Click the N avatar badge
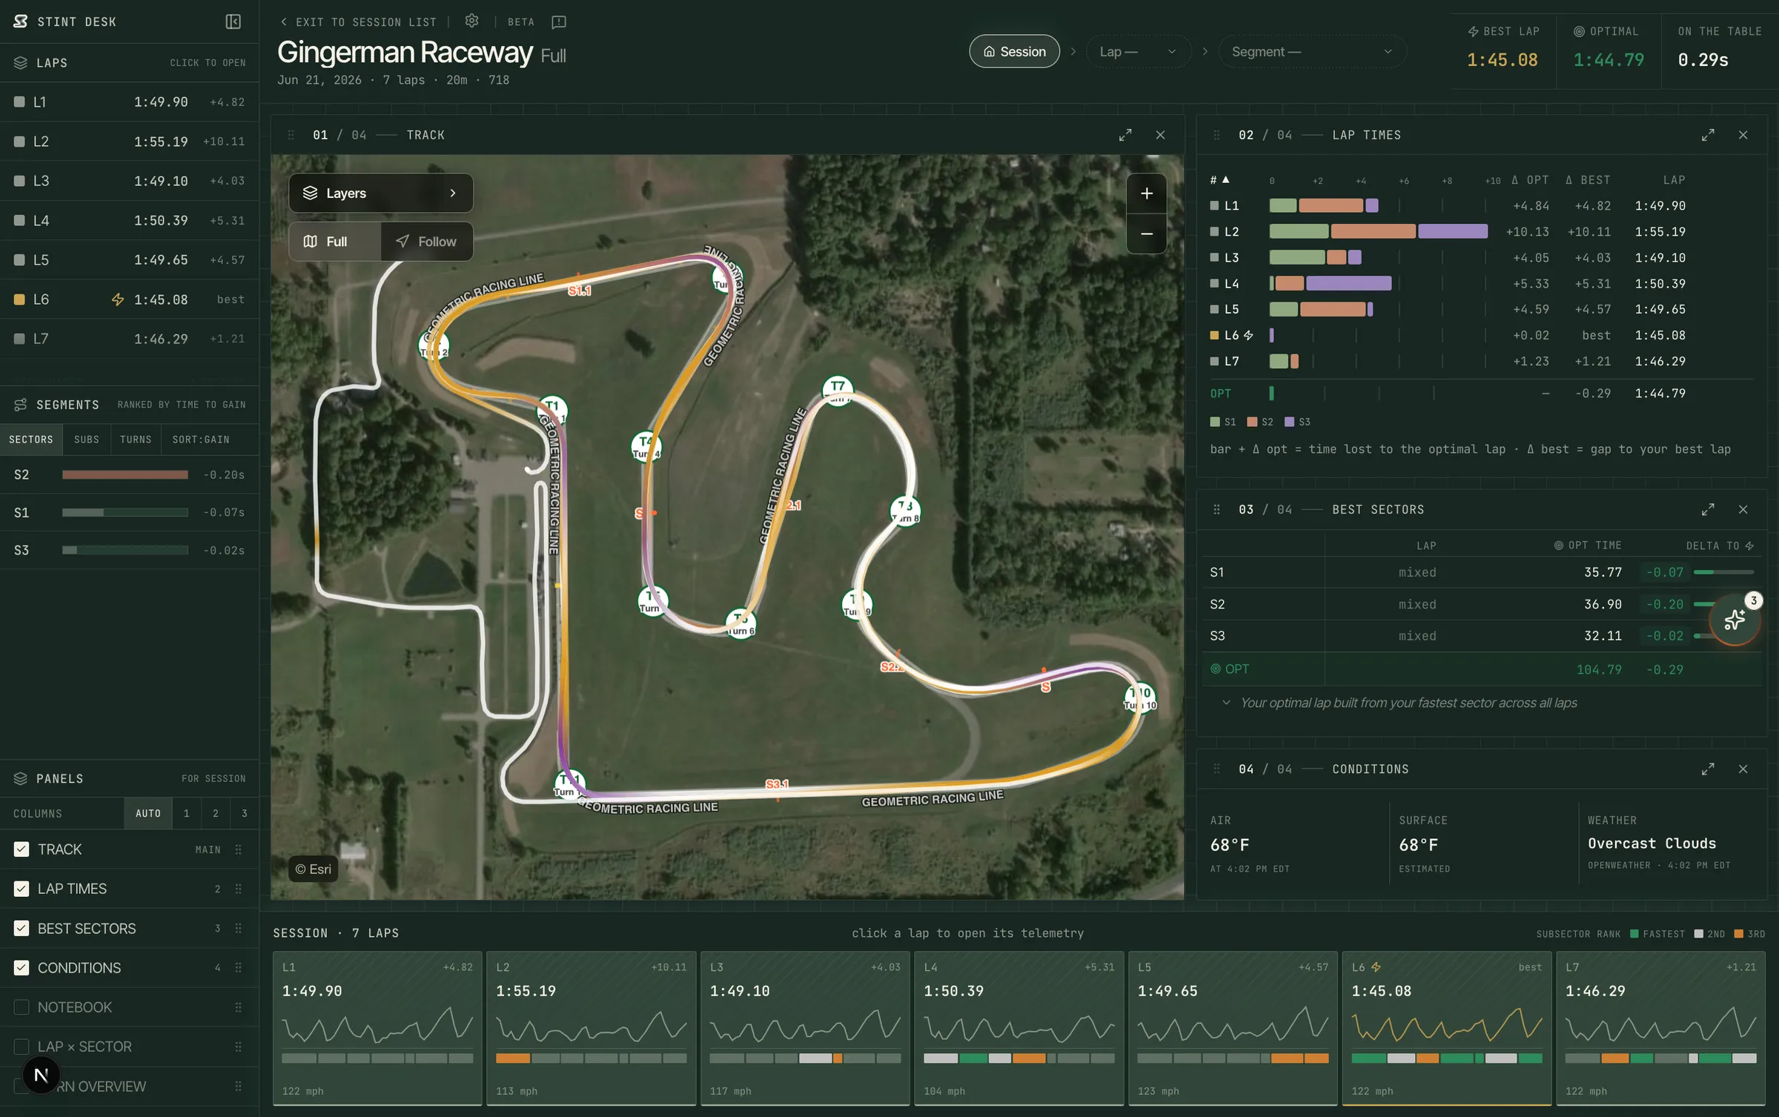The height and width of the screenshot is (1117, 1779). [x=42, y=1075]
